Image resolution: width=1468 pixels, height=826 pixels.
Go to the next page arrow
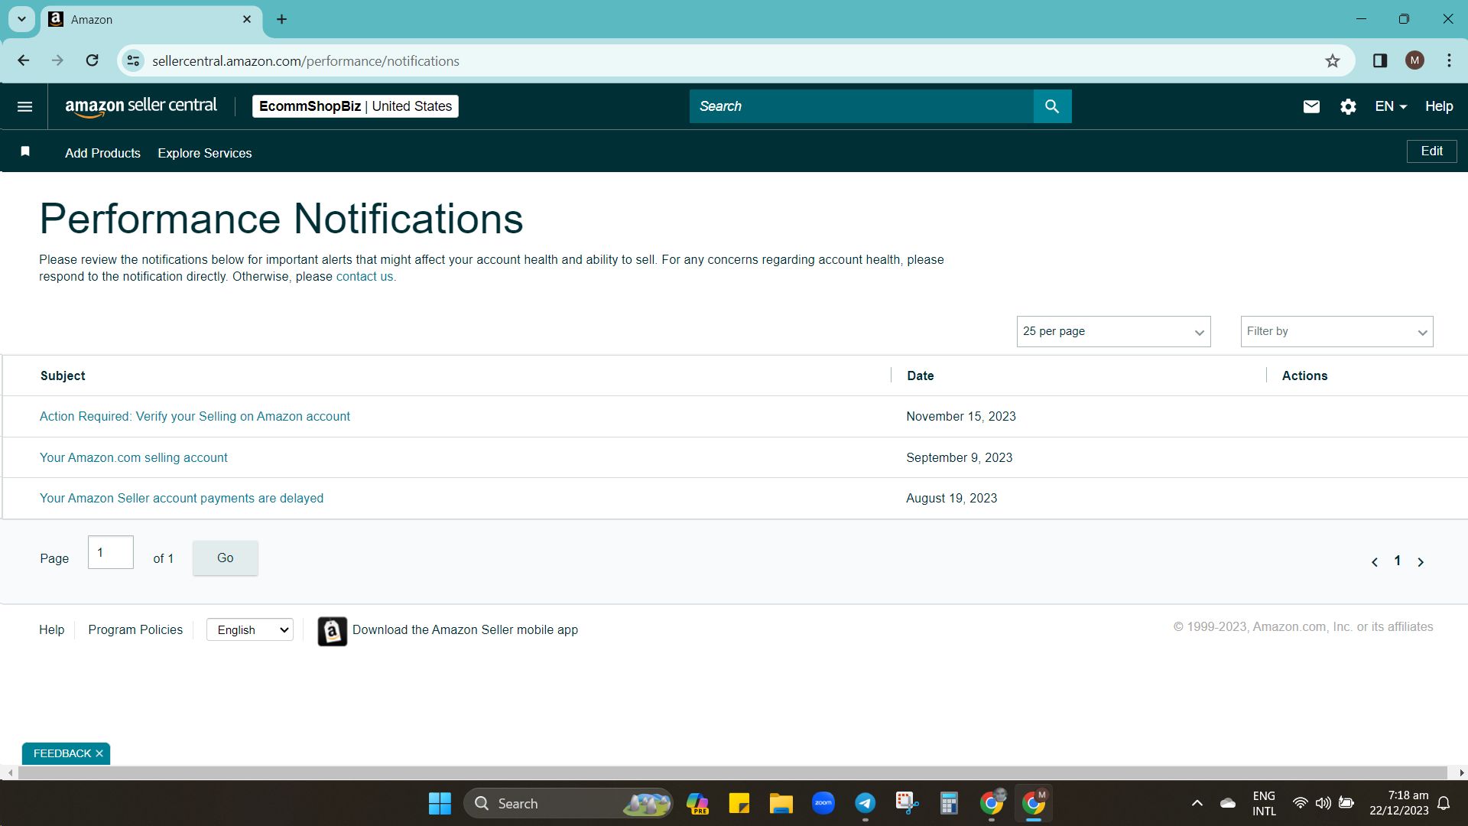(1421, 562)
